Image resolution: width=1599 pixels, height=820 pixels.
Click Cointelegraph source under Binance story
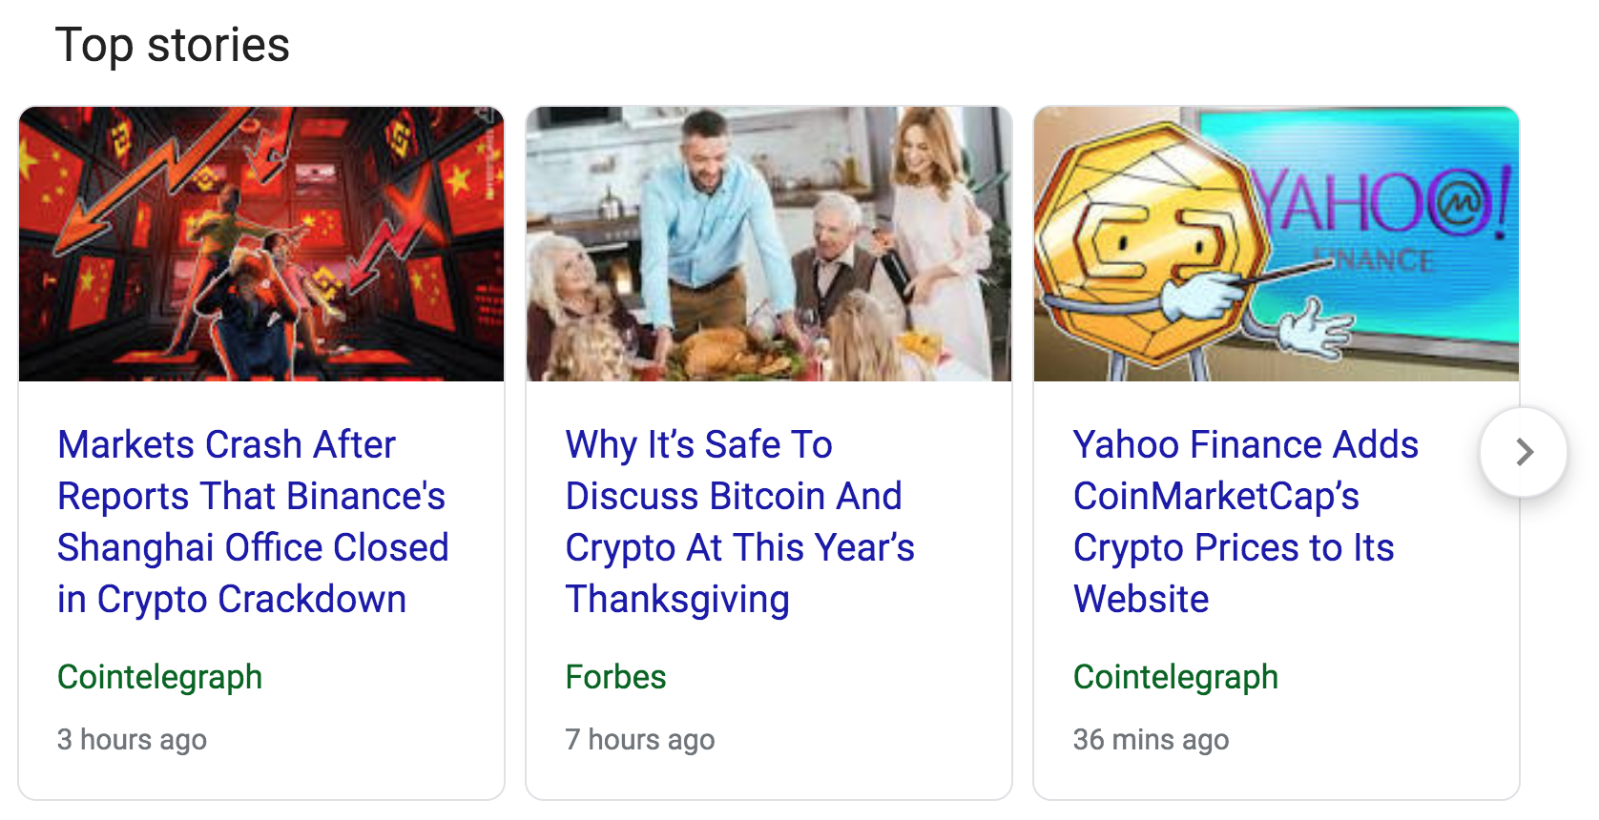[x=159, y=677]
